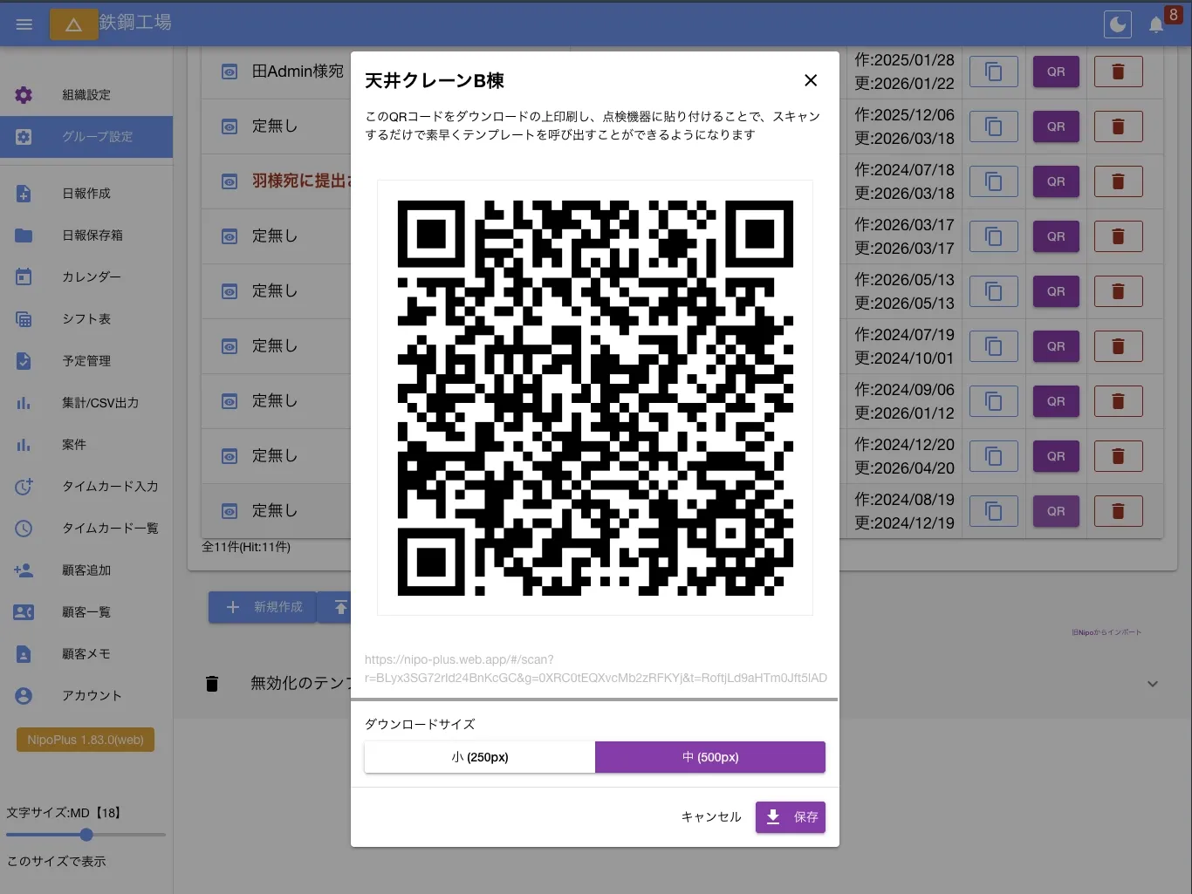This screenshot has height=894, width=1192.
Task: Click the 文字サイズ slider handle
Action: [x=86, y=835]
